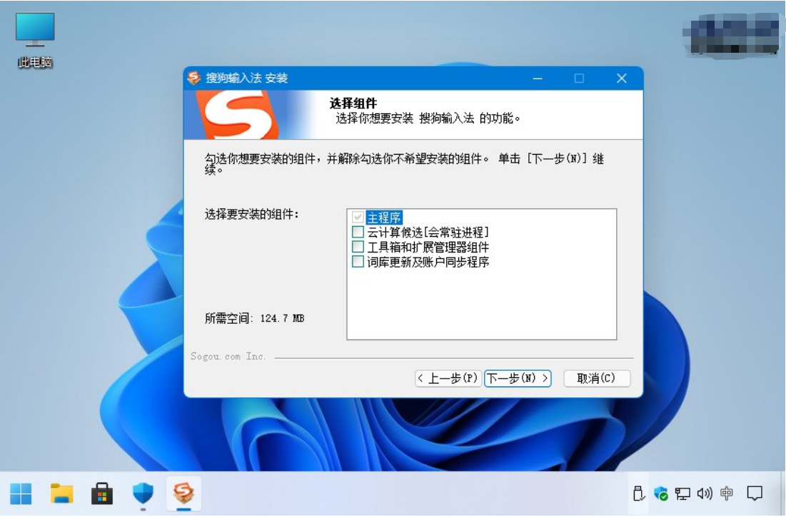Tick 词库更新及账户同步程序 checkbox
Screen dimensions: 786x517
pos(358,261)
